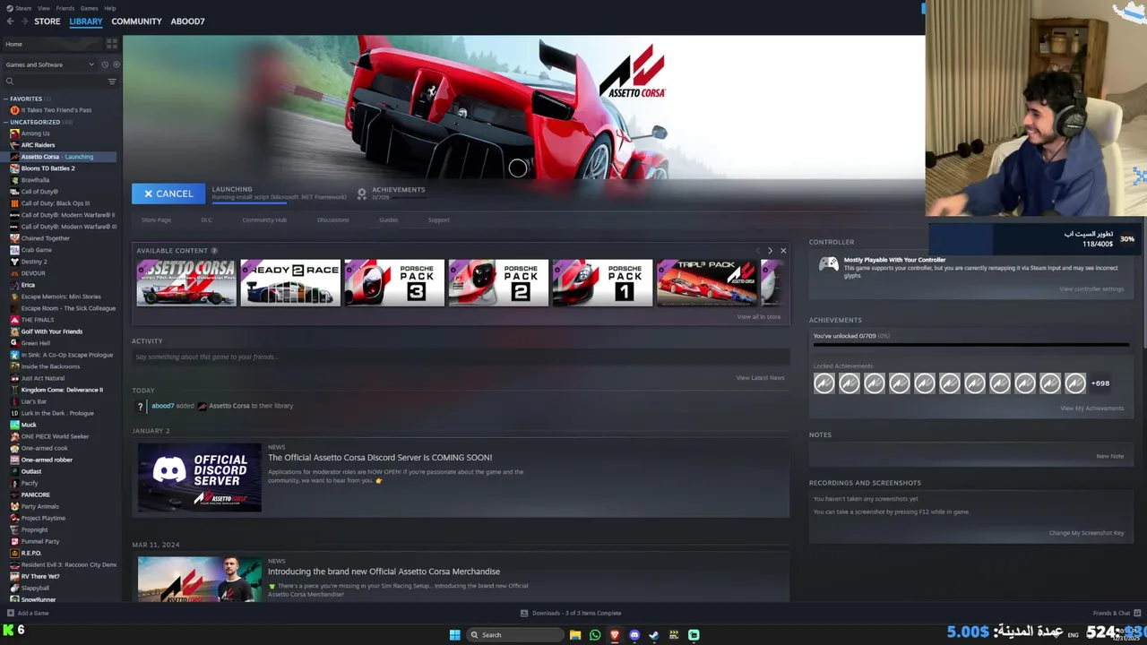This screenshot has height=645, width=1147.
Task: Click Change My Screenshot Key
Action: [x=1086, y=533]
